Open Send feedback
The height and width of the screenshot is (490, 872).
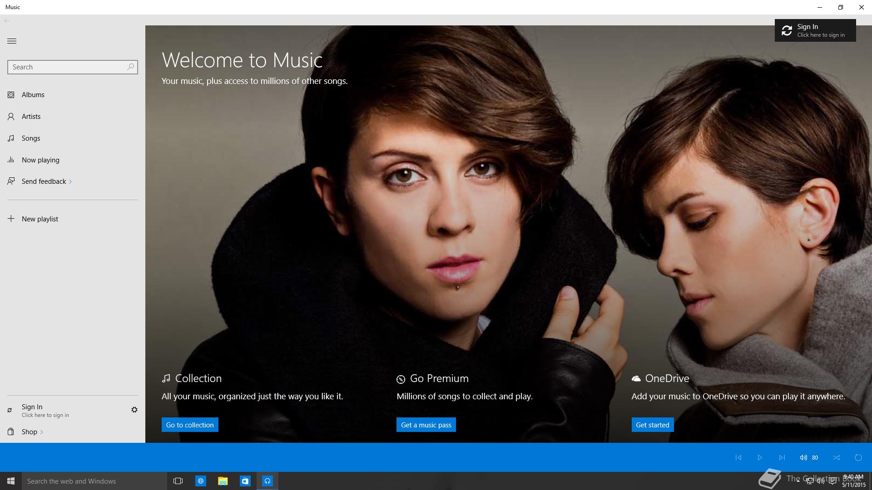click(x=44, y=181)
